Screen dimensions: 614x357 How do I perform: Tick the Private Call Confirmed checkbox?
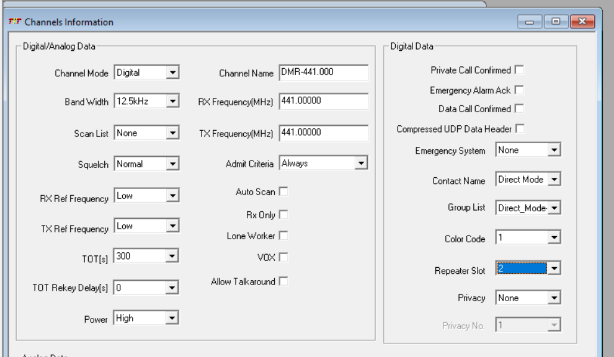tap(519, 69)
